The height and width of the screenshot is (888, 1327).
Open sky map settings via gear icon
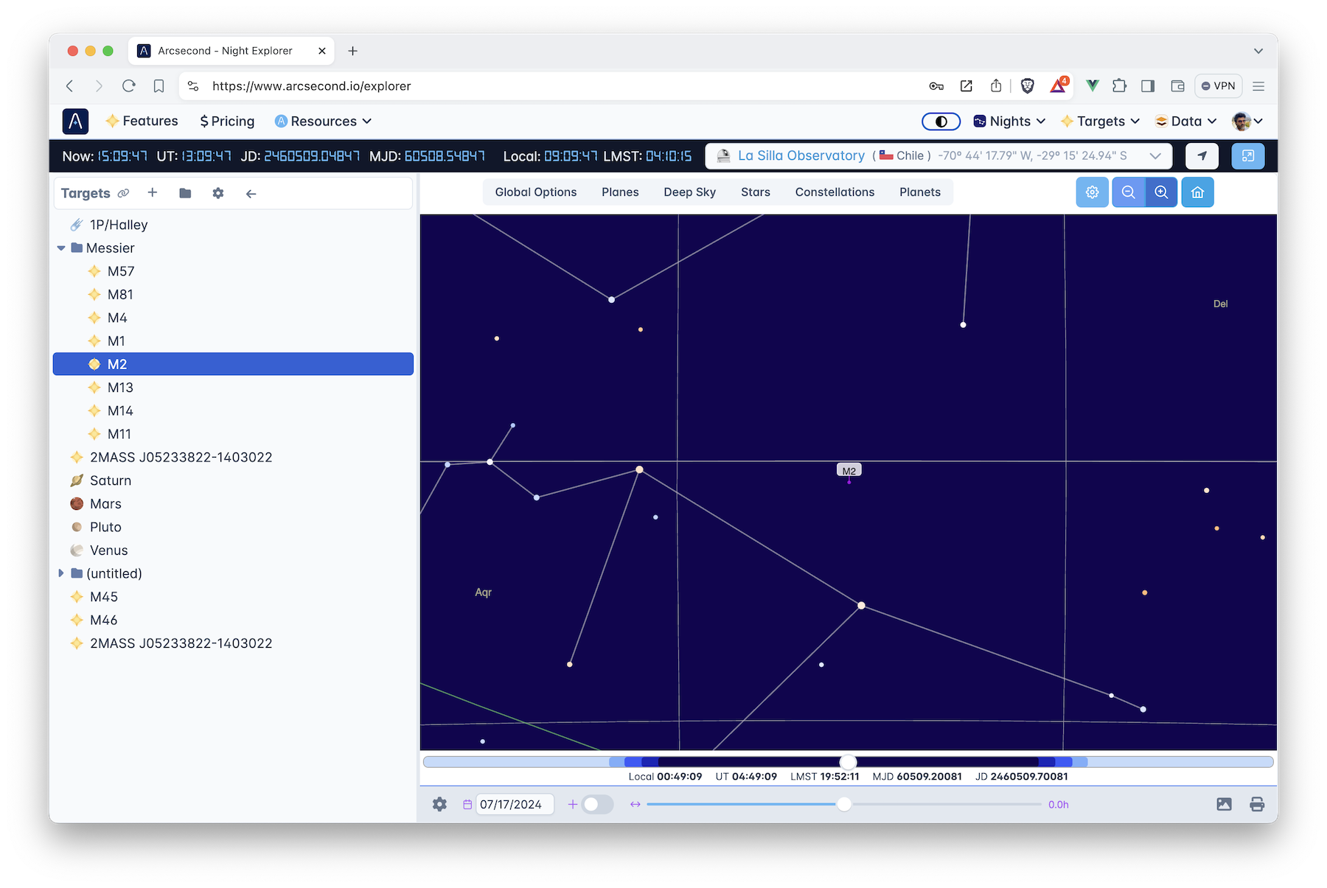[1092, 192]
